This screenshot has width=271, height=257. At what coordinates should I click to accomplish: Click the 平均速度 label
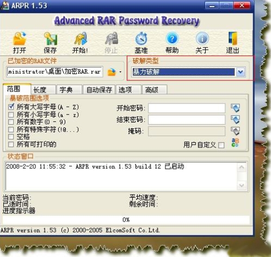(x=144, y=197)
